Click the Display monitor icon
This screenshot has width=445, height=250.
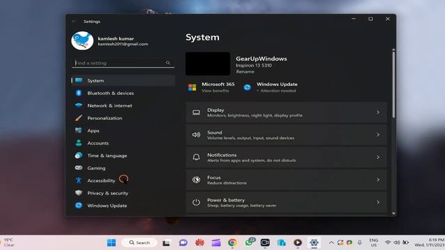(x=196, y=112)
